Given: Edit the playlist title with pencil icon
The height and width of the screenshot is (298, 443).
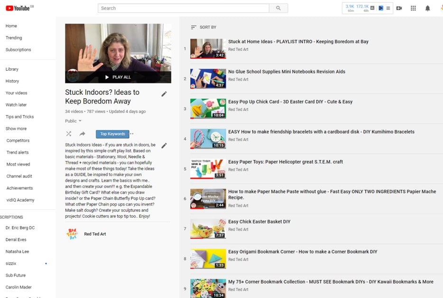Looking at the screenshot, I should click(164, 94).
